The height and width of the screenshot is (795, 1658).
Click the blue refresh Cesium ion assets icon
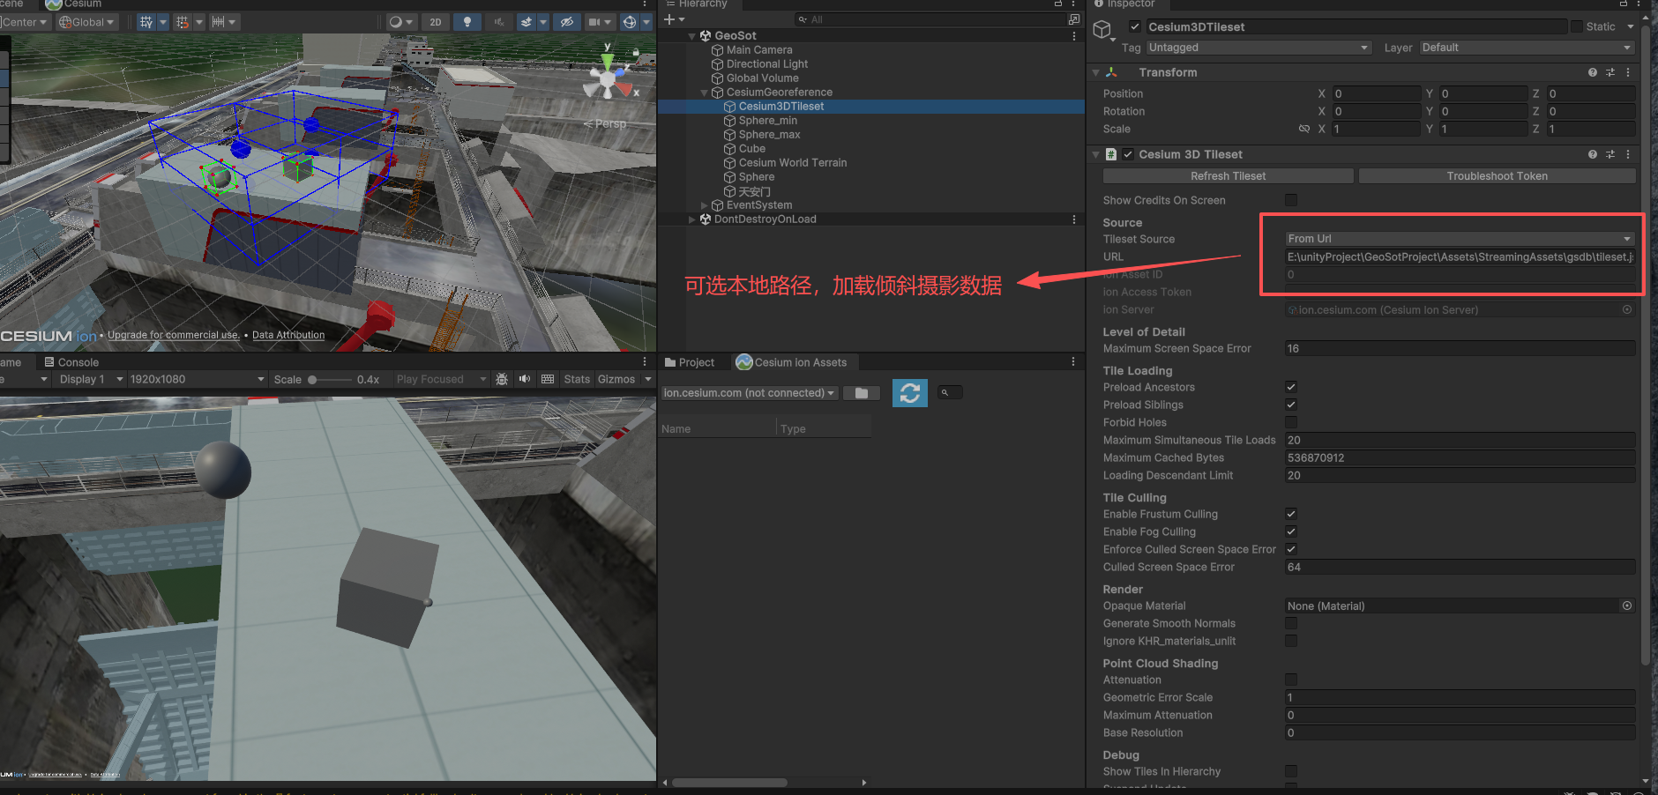[910, 392]
